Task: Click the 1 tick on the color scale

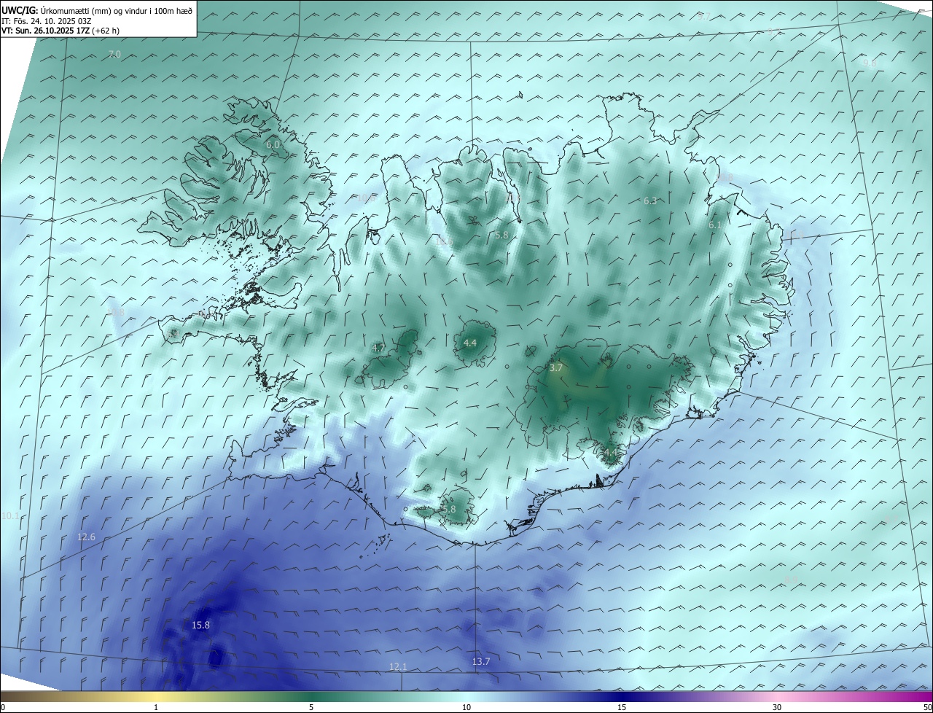Action: click(x=156, y=707)
